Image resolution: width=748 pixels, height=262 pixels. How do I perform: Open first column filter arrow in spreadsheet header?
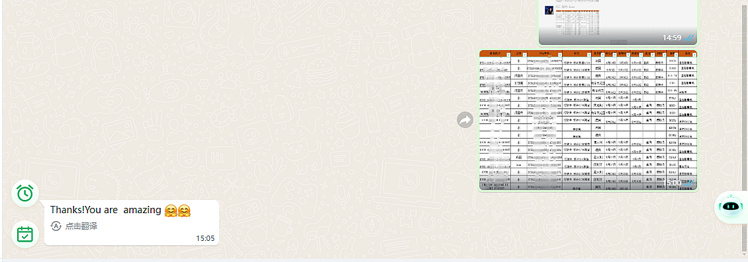click(x=508, y=55)
